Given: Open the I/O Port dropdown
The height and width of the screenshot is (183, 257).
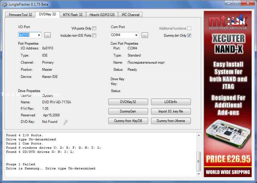Looking at the screenshot, I should [x=39, y=35].
